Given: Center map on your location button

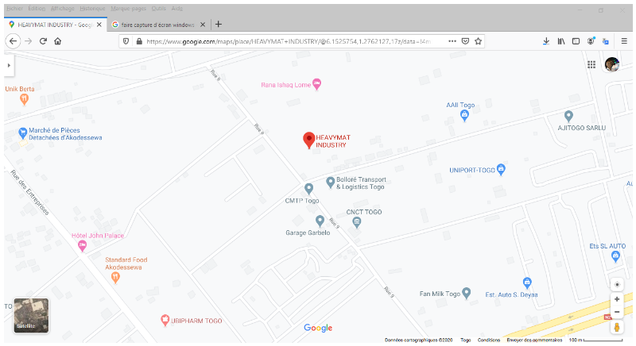Looking at the screenshot, I should tap(617, 284).
